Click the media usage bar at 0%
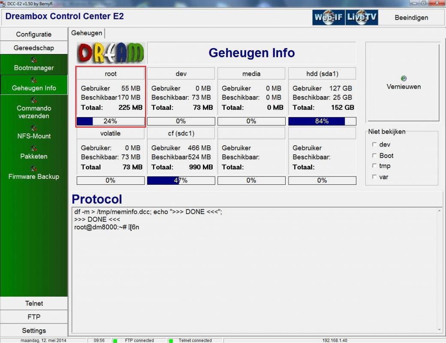The width and height of the screenshot is (446, 343). click(x=251, y=121)
